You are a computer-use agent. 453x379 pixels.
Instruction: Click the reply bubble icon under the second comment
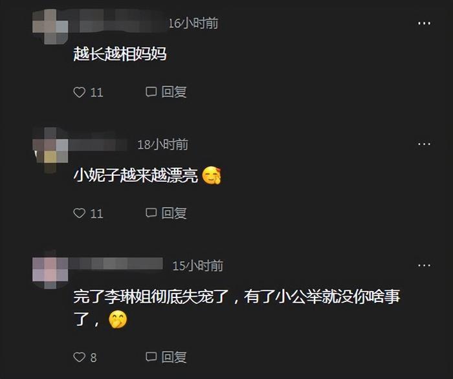click(151, 213)
